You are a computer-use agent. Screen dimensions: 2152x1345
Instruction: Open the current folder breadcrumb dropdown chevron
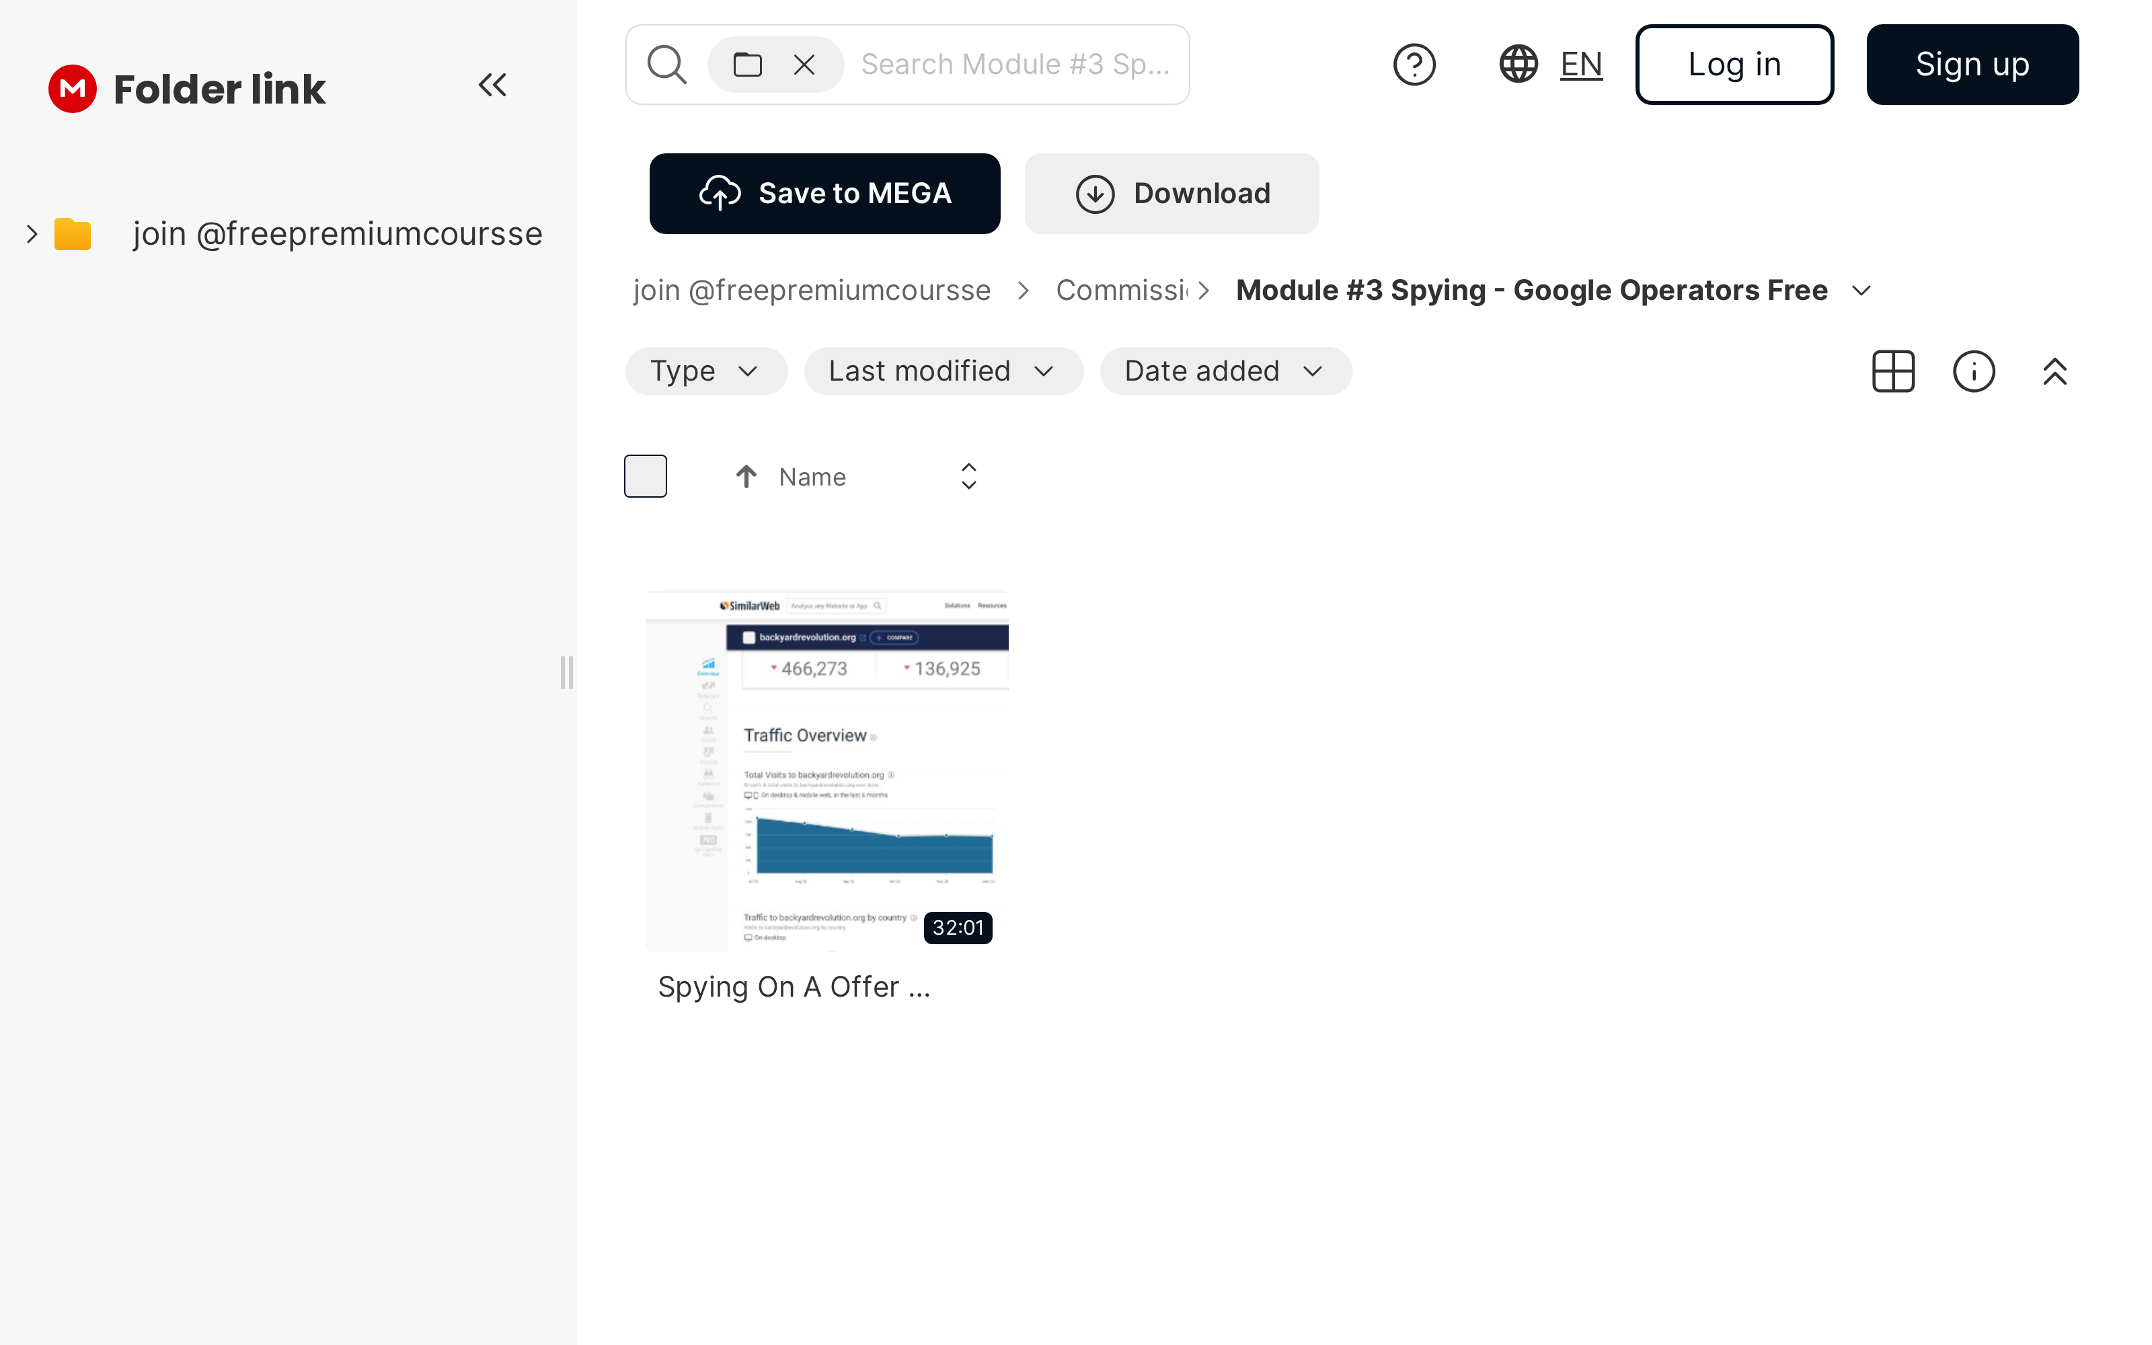(x=1861, y=291)
